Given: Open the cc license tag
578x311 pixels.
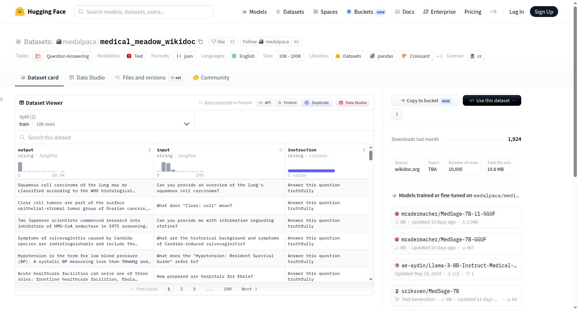Looking at the screenshot, I should 476,56.
